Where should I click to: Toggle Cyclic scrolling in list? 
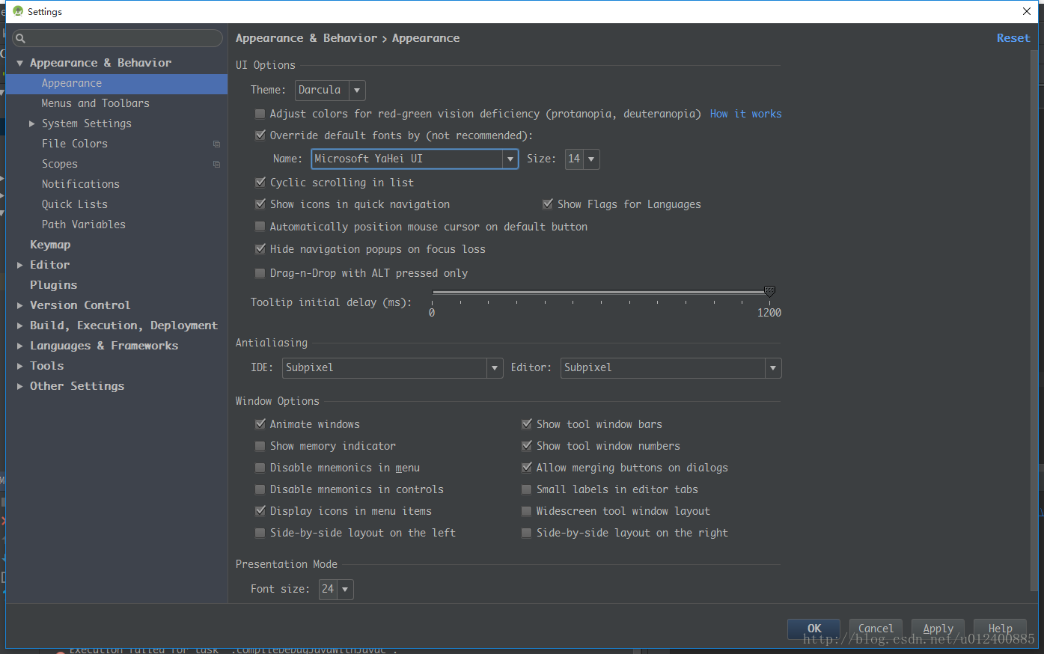coord(260,182)
